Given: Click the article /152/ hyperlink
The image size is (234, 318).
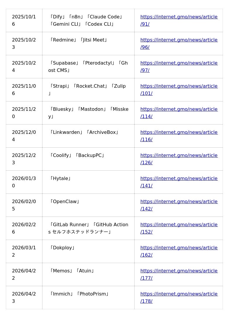Looking at the screenshot, I should pyautogui.click(x=179, y=225).
